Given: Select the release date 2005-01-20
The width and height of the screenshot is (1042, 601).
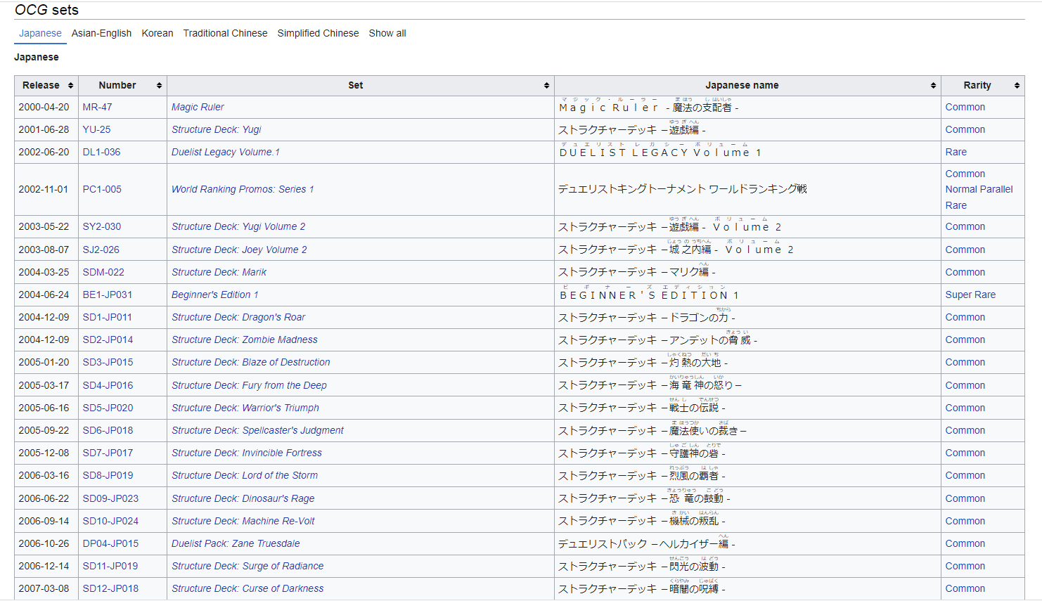Looking at the screenshot, I should (44, 362).
